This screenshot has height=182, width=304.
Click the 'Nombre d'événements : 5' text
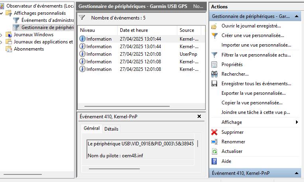(x=118, y=18)
